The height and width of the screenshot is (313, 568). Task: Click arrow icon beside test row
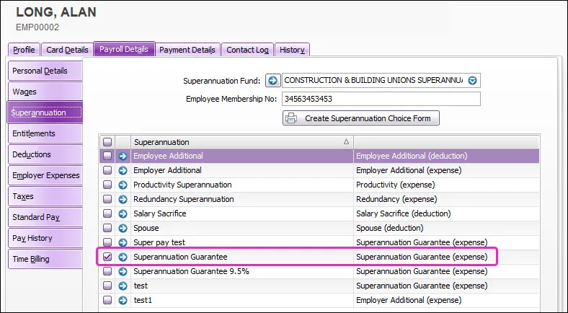[123, 286]
